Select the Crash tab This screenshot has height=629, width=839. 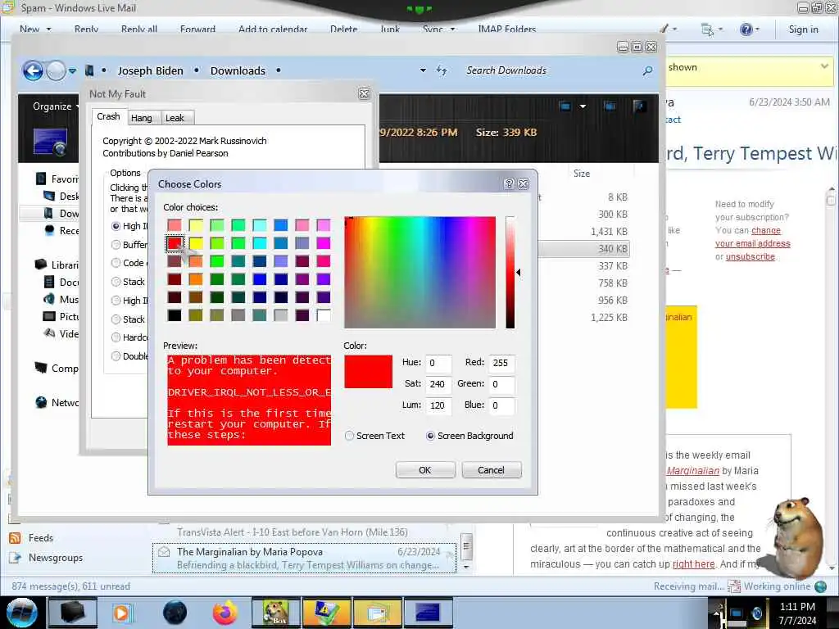coord(109,116)
